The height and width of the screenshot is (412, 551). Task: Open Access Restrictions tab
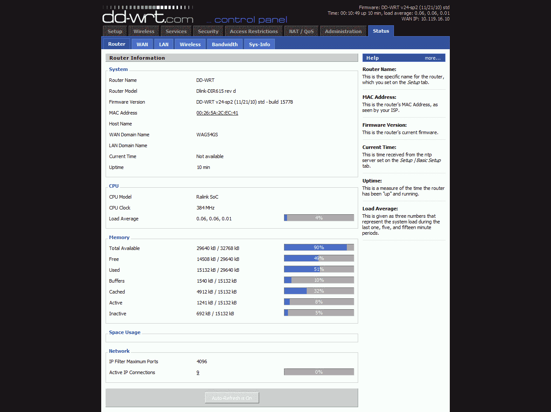point(254,31)
